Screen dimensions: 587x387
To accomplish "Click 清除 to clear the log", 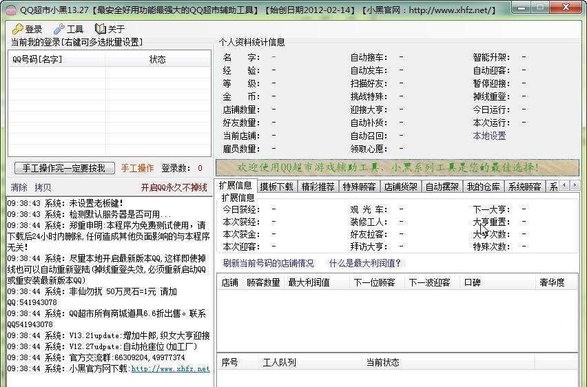I will 19,187.
